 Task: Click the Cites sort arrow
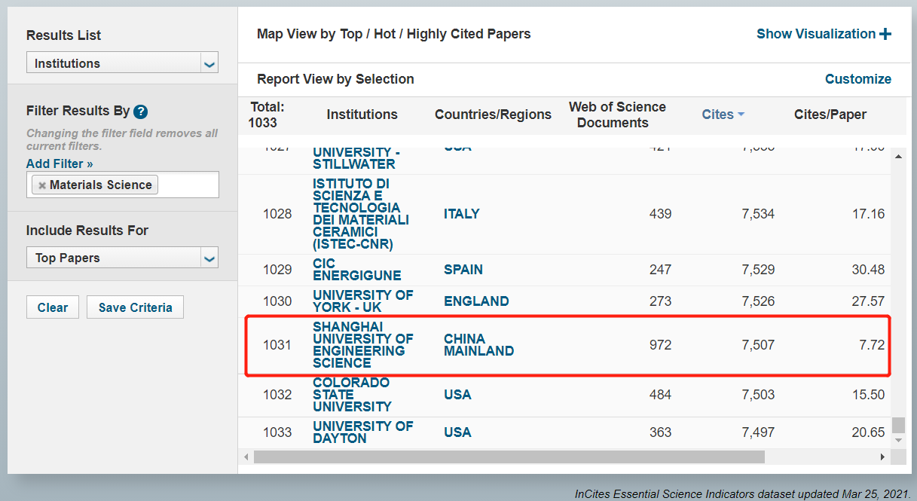(741, 115)
